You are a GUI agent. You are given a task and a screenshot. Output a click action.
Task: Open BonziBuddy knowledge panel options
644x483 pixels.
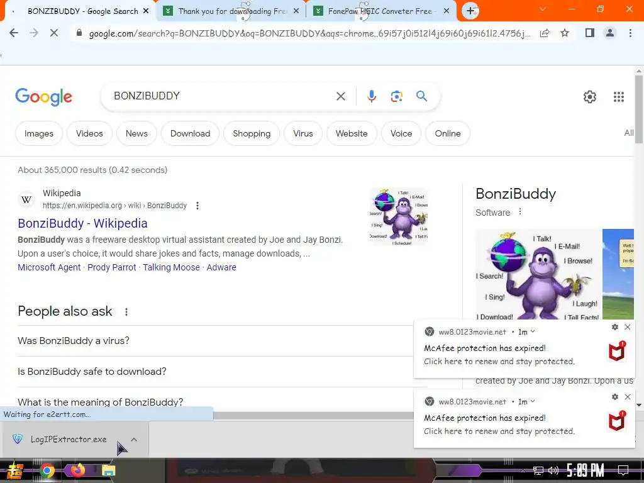tap(520, 211)
